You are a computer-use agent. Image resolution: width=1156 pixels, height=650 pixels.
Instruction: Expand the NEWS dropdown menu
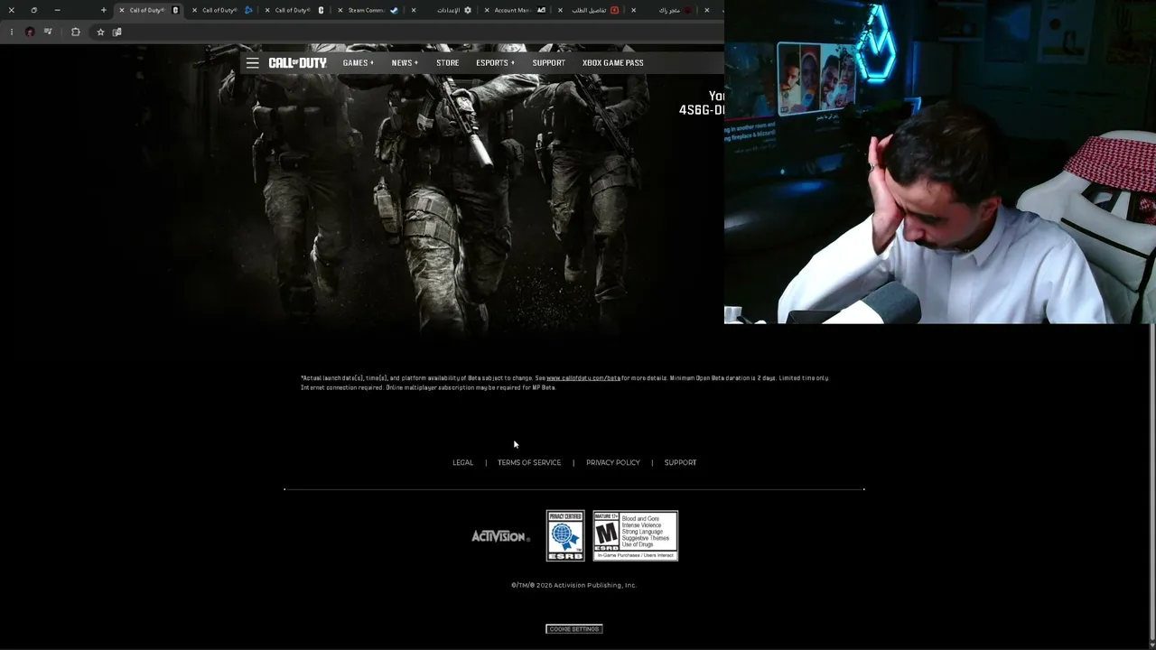405,63
